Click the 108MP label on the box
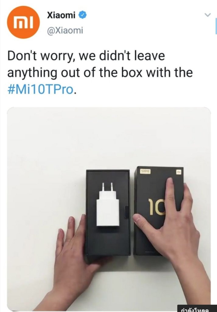 [x=145, y=171]
